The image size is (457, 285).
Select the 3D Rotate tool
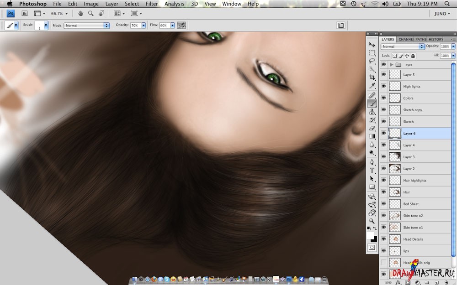(372, 196)
